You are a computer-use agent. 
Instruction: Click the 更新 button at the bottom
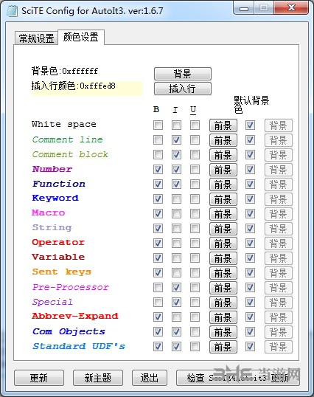click(x=39, y=378)
